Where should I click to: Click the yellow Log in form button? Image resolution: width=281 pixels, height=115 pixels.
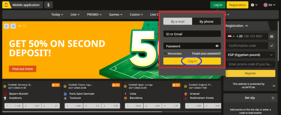pyautogui.click(x=192, y=61)
